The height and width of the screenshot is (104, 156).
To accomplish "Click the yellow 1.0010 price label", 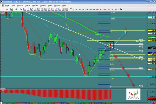I will [152, 31].
